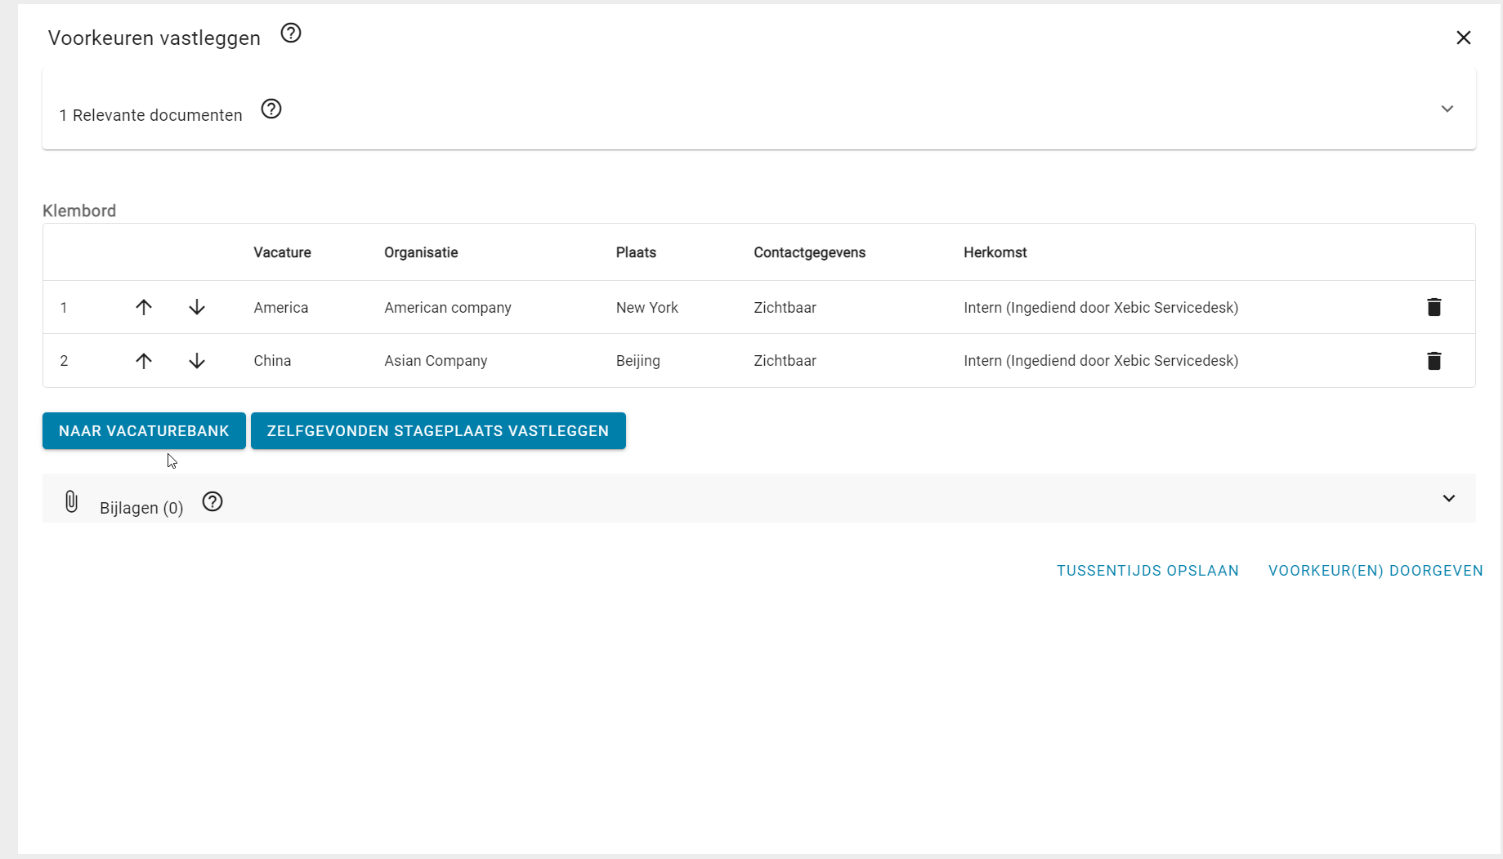This screenshot has width=1503, height=859.
Task: Click Zichtbaar in the America row
Action: pos(785,308)
